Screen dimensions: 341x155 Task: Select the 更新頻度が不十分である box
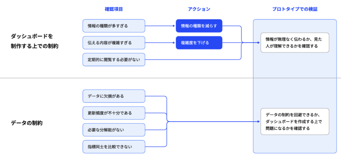tap(114, 113)
